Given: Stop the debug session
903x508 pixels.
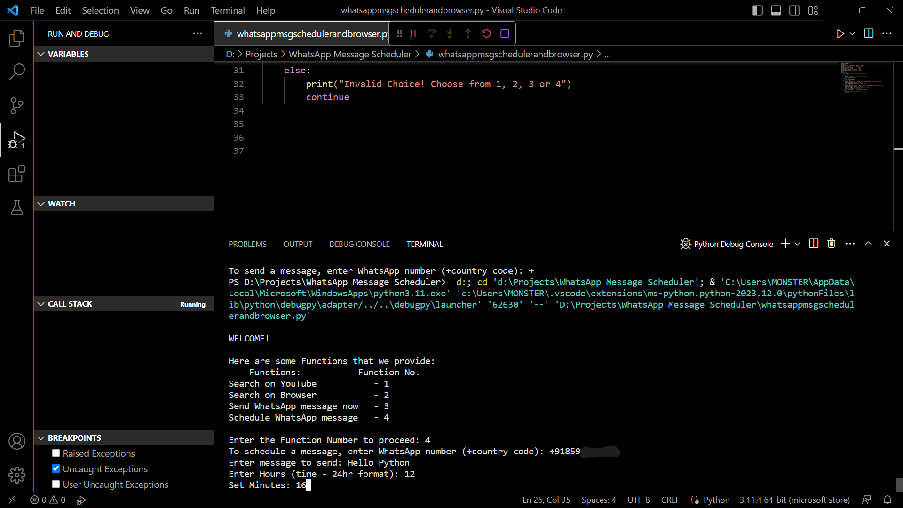Looking at the screenshot, I should (x=505, y=33).
